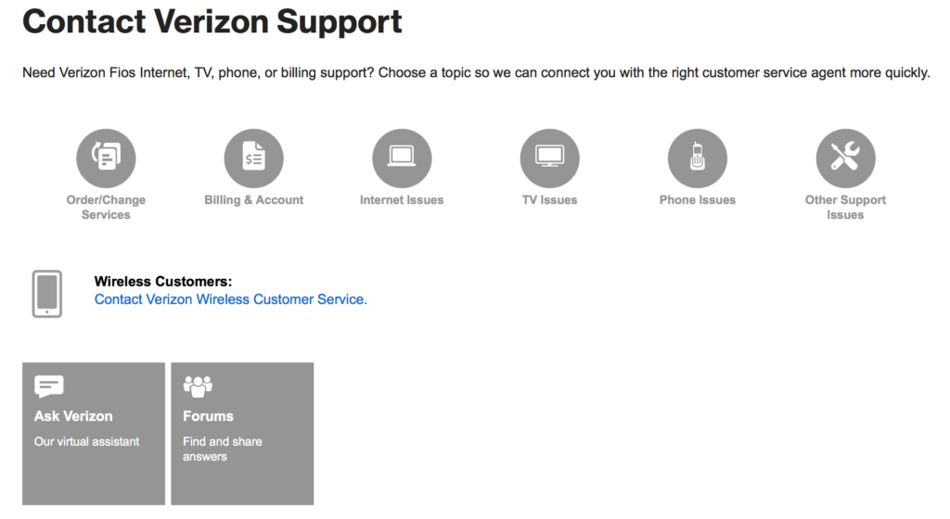
Task: Click the Contact Verizon Support heading
Action: point(212,22)
